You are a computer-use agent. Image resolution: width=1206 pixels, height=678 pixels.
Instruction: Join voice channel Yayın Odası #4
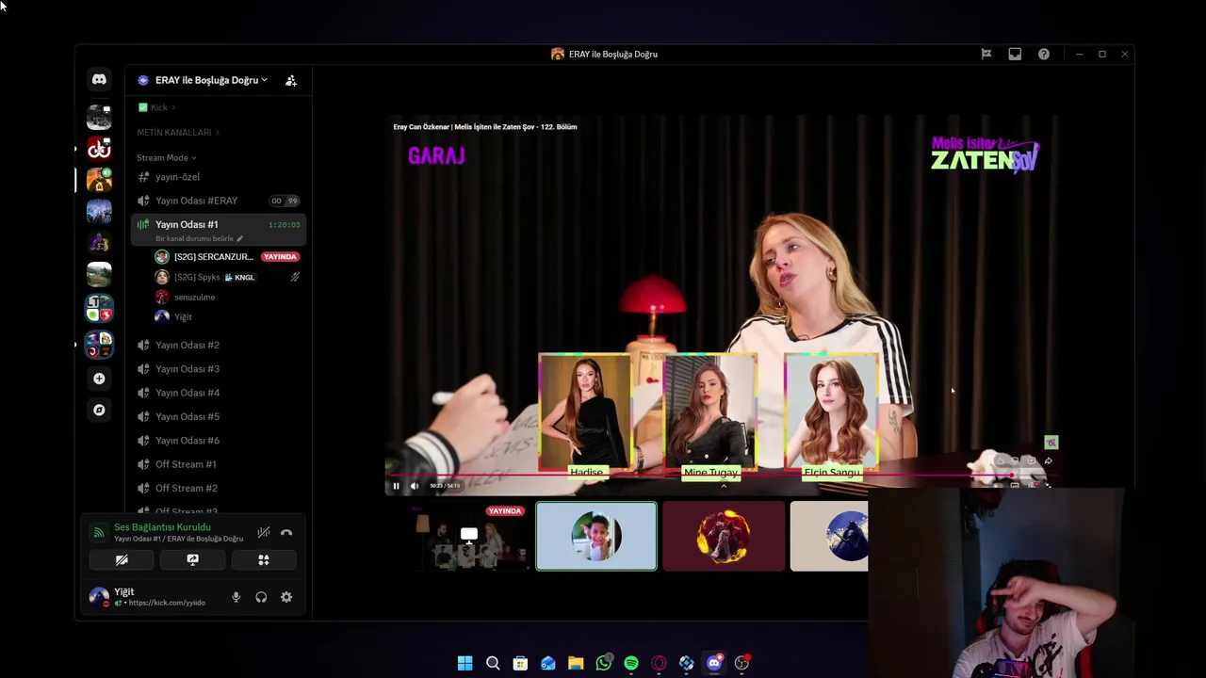coord(219,393)
